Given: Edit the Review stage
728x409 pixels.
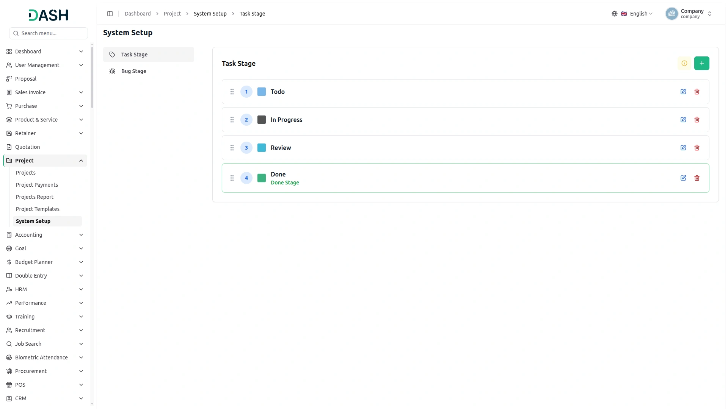Looking at the screenshot, I should [x=683, y=148].
